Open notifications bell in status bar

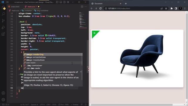point(85,105)
